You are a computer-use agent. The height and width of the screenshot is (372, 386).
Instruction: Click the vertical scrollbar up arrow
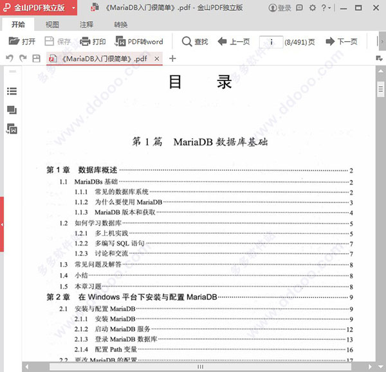tap(381, 71)
